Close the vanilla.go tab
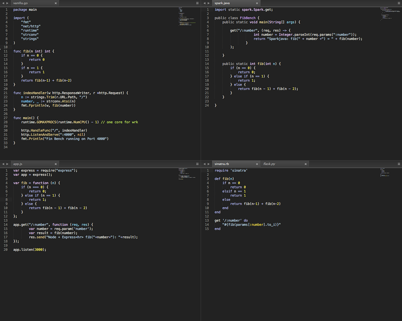Image resolution: width=402 pixels, height=321 pixels. (x=56, y=3)
